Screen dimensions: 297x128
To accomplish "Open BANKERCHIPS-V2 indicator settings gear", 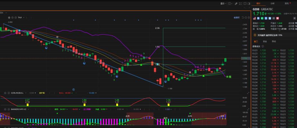I will click(x=5, y=109).
